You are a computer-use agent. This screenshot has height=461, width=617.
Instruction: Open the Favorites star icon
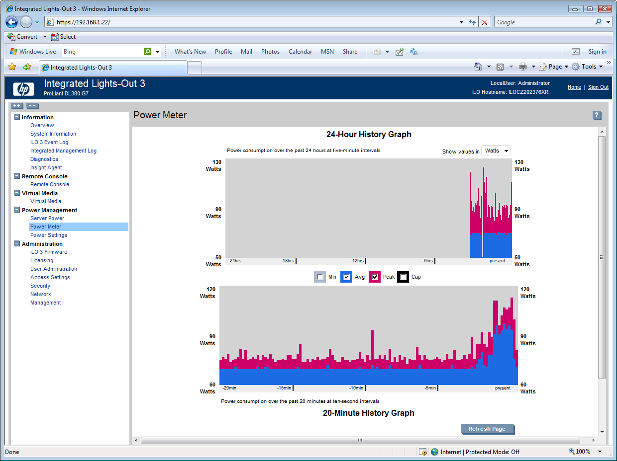tap(12, 67)
